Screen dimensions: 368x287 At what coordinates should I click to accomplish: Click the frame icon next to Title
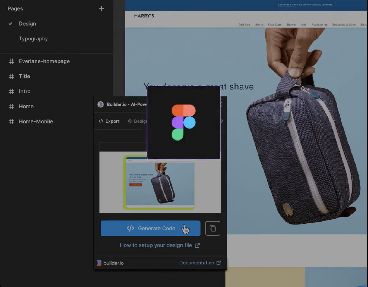point(11,76)
